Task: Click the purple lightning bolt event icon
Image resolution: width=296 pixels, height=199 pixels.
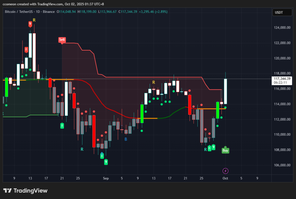Action: click(226, 171)
